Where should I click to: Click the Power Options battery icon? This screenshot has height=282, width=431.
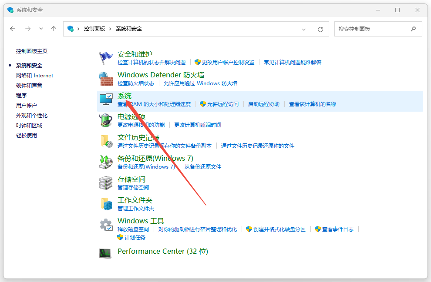pos(106,120)
